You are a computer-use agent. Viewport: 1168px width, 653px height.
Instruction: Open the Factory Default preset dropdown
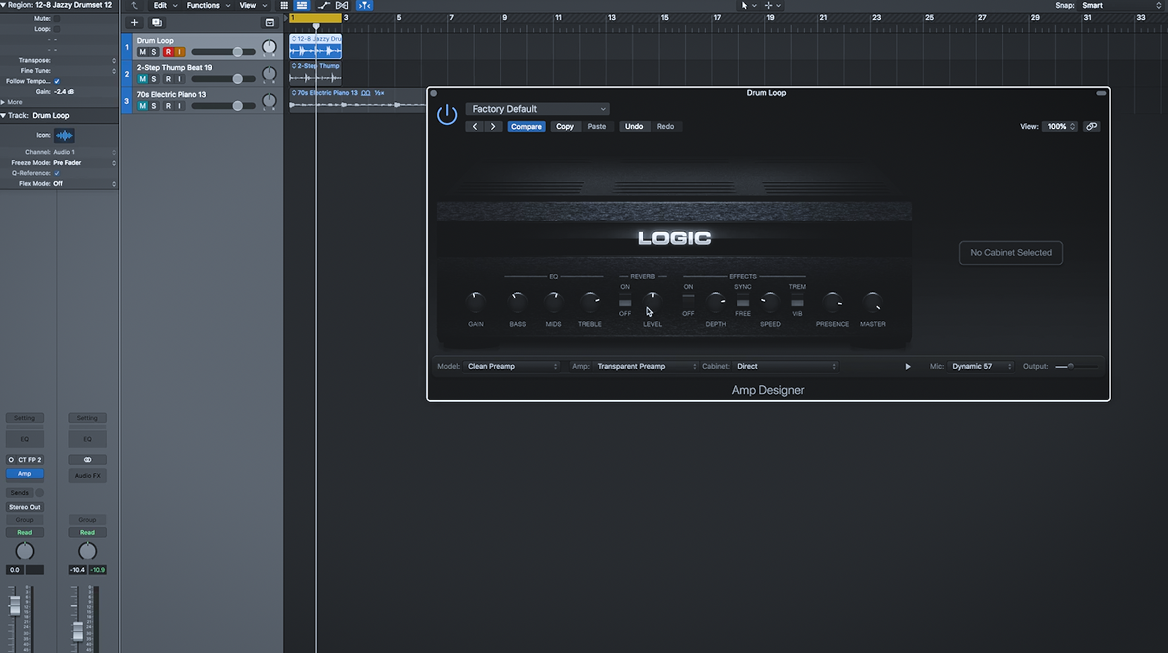538,109
